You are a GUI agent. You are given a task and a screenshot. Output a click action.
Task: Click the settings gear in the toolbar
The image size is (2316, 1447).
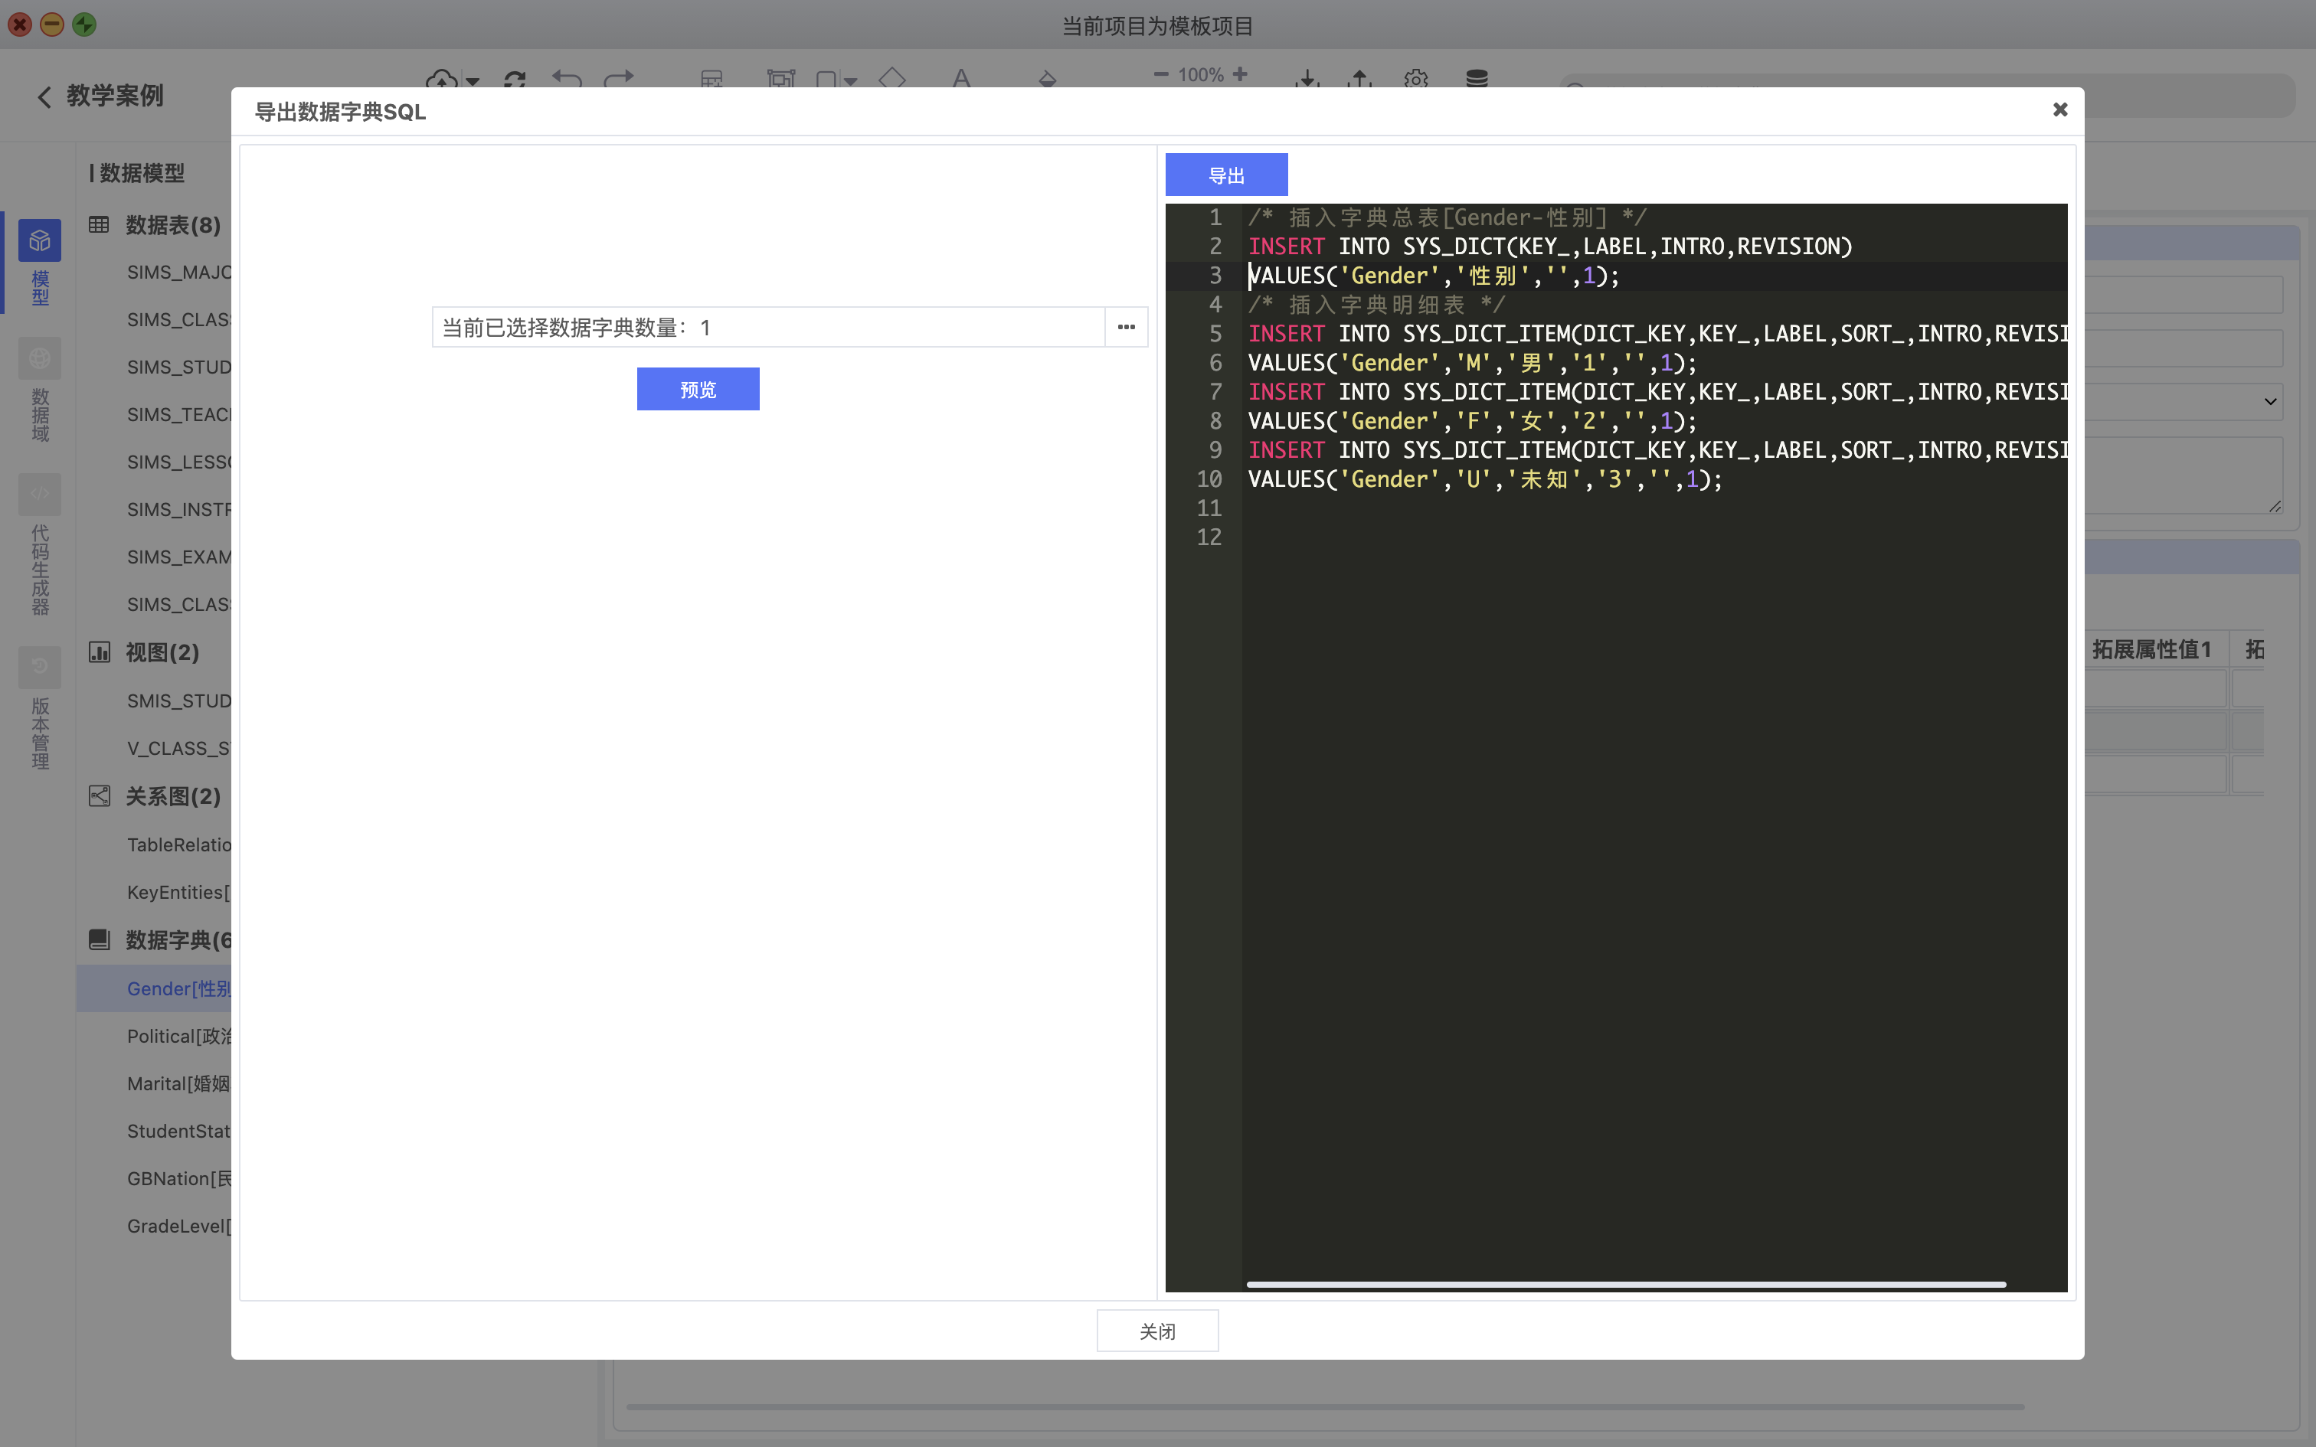coord(1415,78)
